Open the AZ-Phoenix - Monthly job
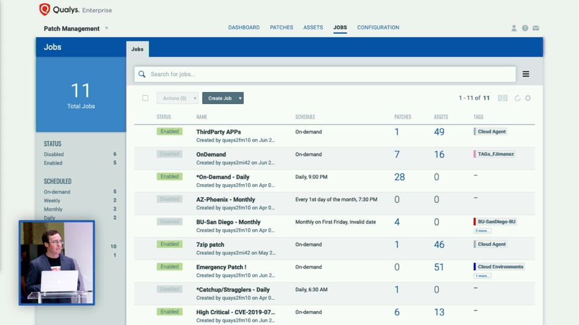Image resolution: width=579 pixels, height=325 pixels. [226, 199]
